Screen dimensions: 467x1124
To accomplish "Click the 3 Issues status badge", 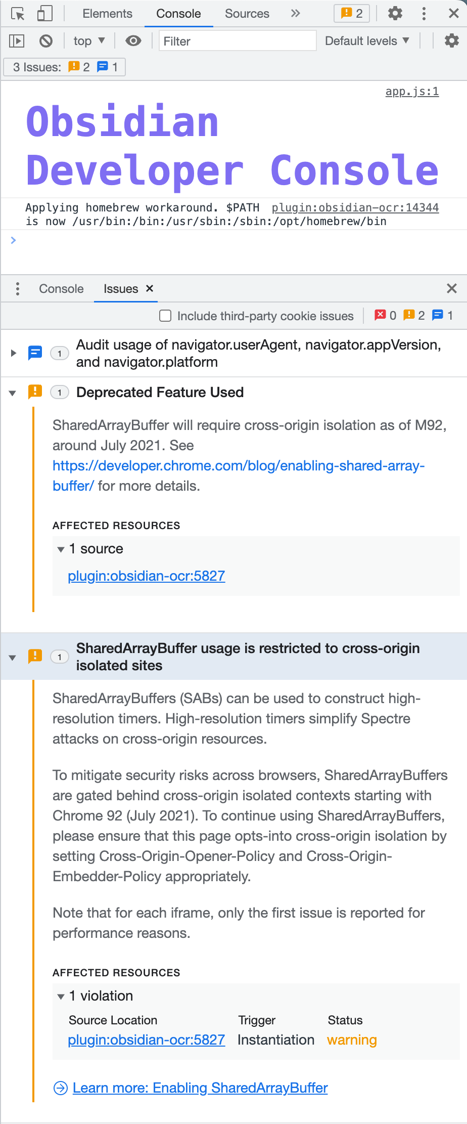I will [x=64, y=67].
